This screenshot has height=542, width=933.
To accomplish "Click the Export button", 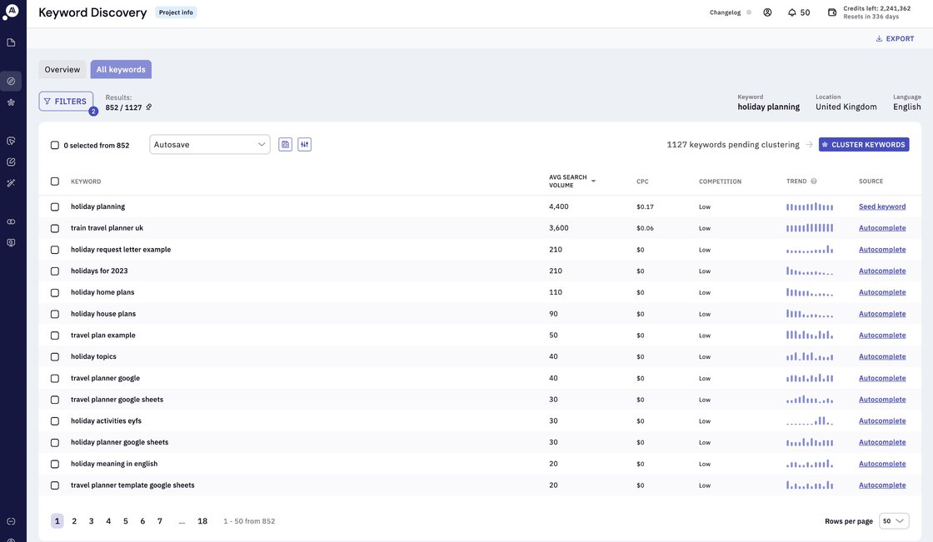I will (895, 38).
